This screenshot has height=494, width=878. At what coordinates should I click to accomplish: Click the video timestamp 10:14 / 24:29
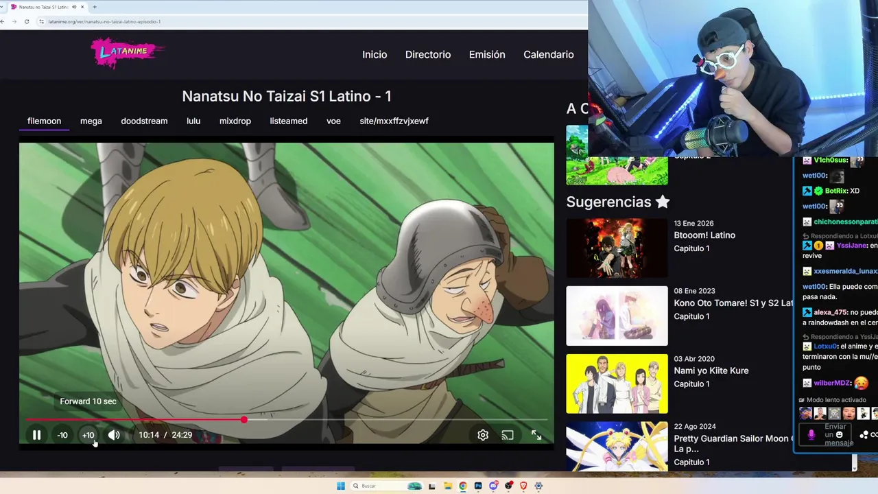click(165, 435)
